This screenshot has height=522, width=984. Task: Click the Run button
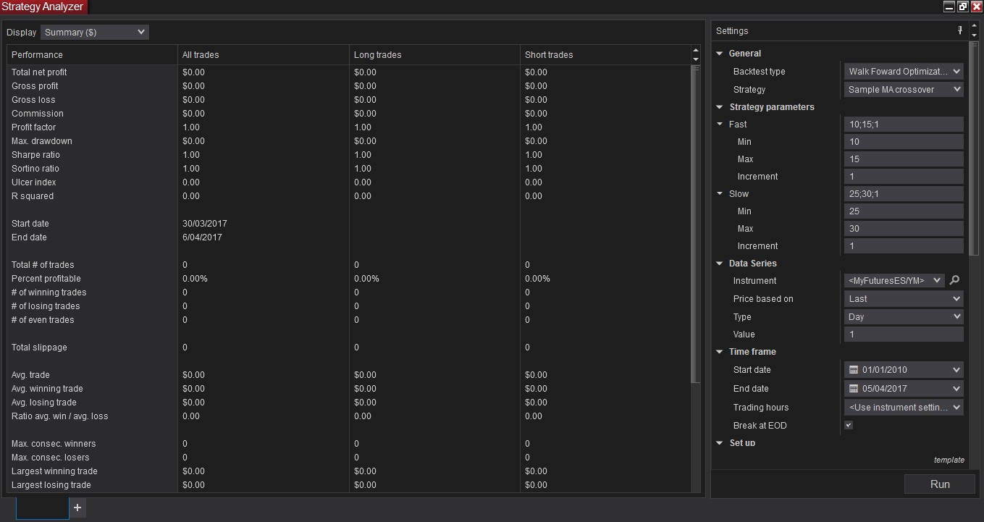pos(940,484)
